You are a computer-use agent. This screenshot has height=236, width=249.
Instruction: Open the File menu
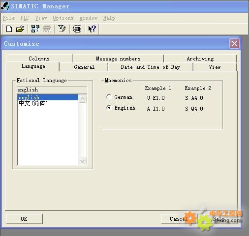click(x=9, y=18)
